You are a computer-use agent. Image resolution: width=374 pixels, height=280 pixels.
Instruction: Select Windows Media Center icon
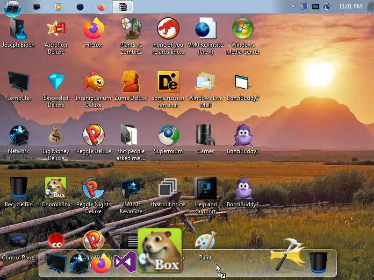click(243, 36)
